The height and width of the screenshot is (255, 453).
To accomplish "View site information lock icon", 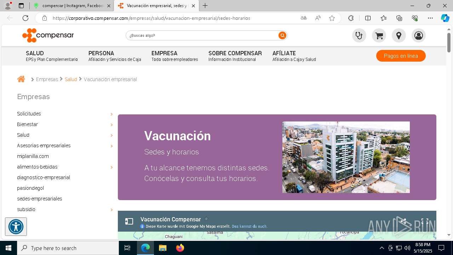I will tap(44, 18).
